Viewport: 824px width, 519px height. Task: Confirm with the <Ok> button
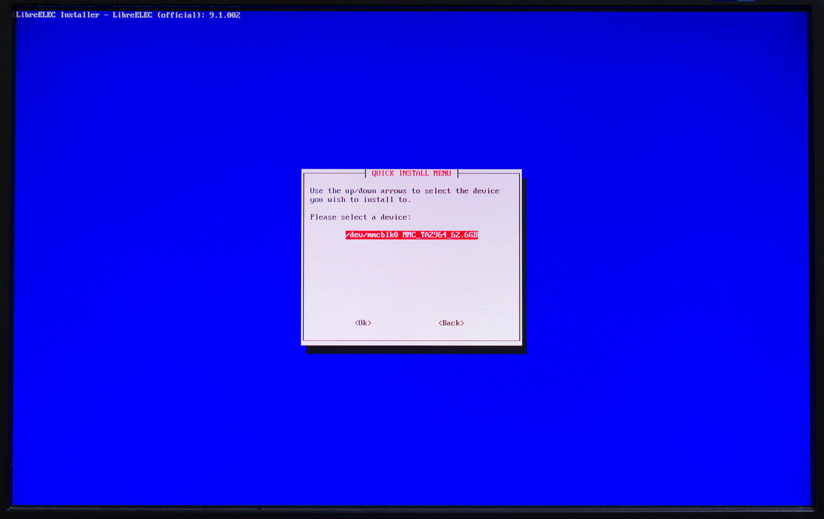coord(363,323)
